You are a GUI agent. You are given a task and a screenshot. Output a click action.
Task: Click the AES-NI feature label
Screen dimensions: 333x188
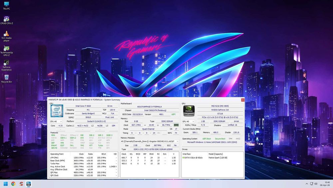click(54, 148)
